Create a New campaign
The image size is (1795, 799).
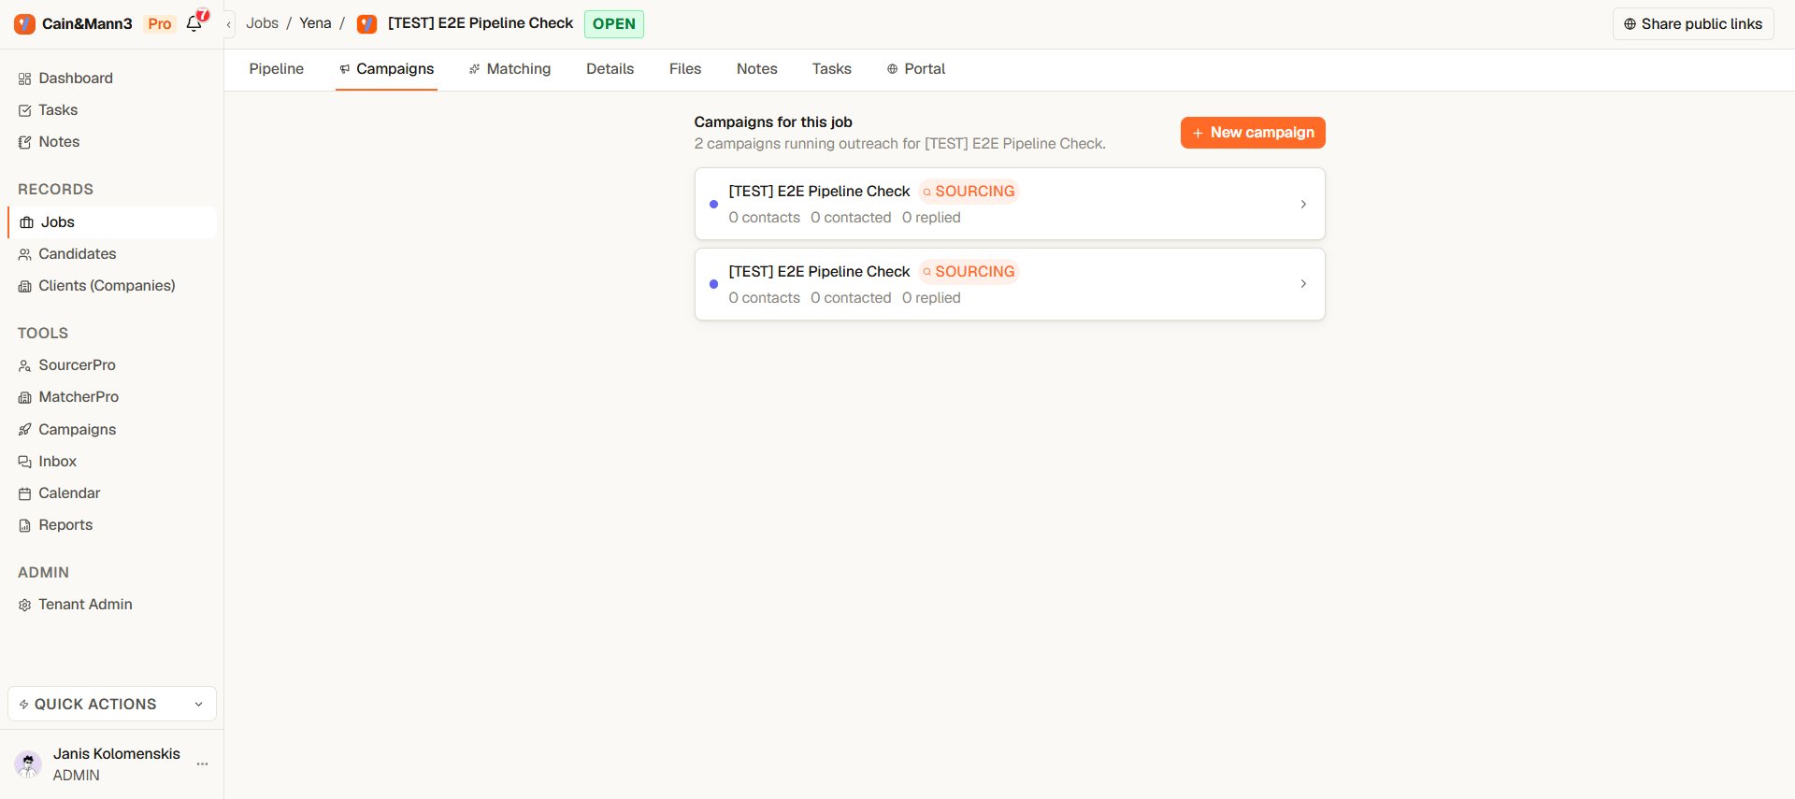coord(1253,133)
